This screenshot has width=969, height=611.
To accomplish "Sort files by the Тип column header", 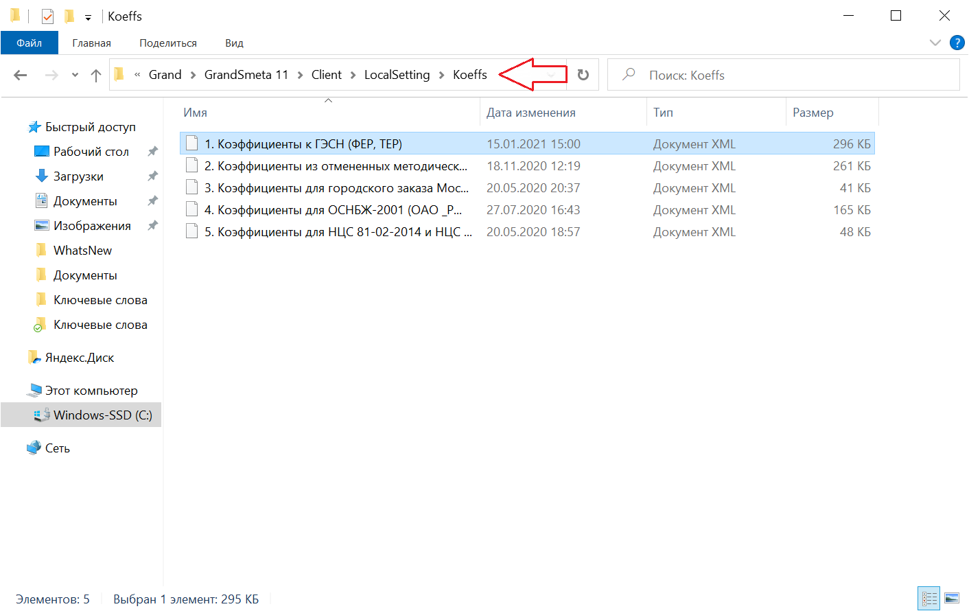I will click(x=716, y=113).
